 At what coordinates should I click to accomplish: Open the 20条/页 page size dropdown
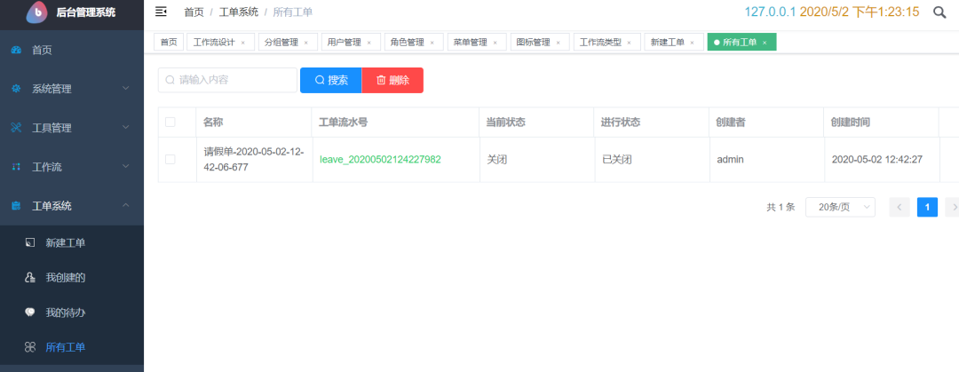(840, 208)
